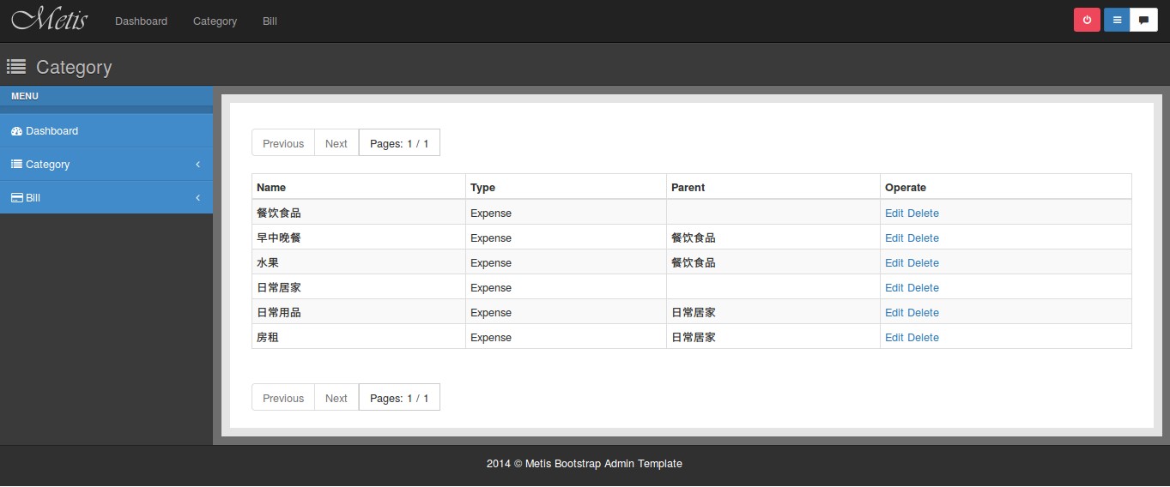This screenshot has width=1170, height=487.
Task: Click bottom Pages: 1 / 1 indicator
Action: click(399, 398)
